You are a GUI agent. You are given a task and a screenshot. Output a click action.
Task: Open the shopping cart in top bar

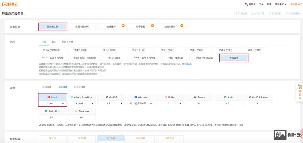pyautogui.click(x=250, y=4)
